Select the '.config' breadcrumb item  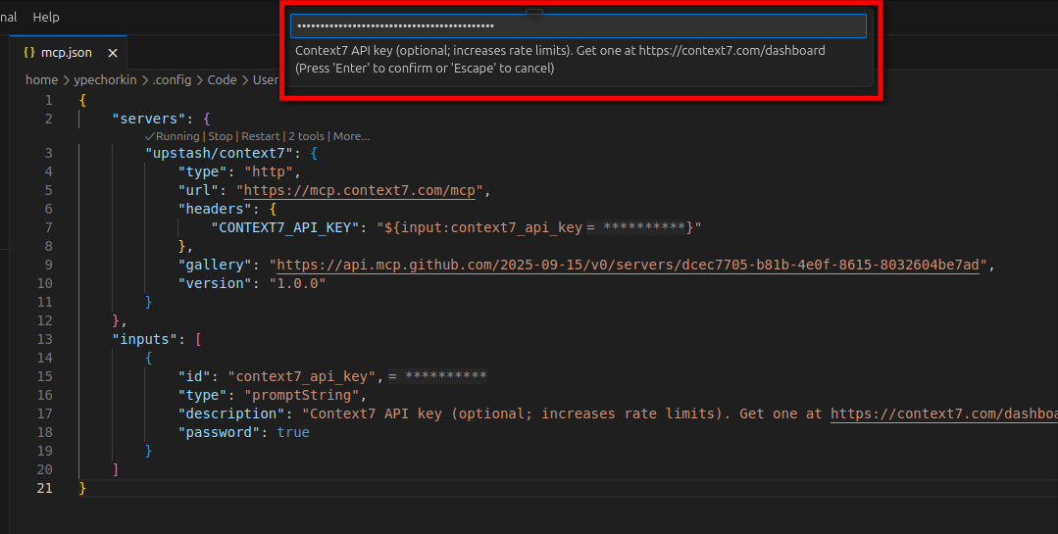point(172,79)
